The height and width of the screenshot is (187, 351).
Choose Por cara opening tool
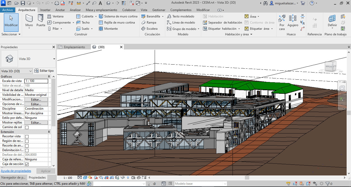click(282, 23)
